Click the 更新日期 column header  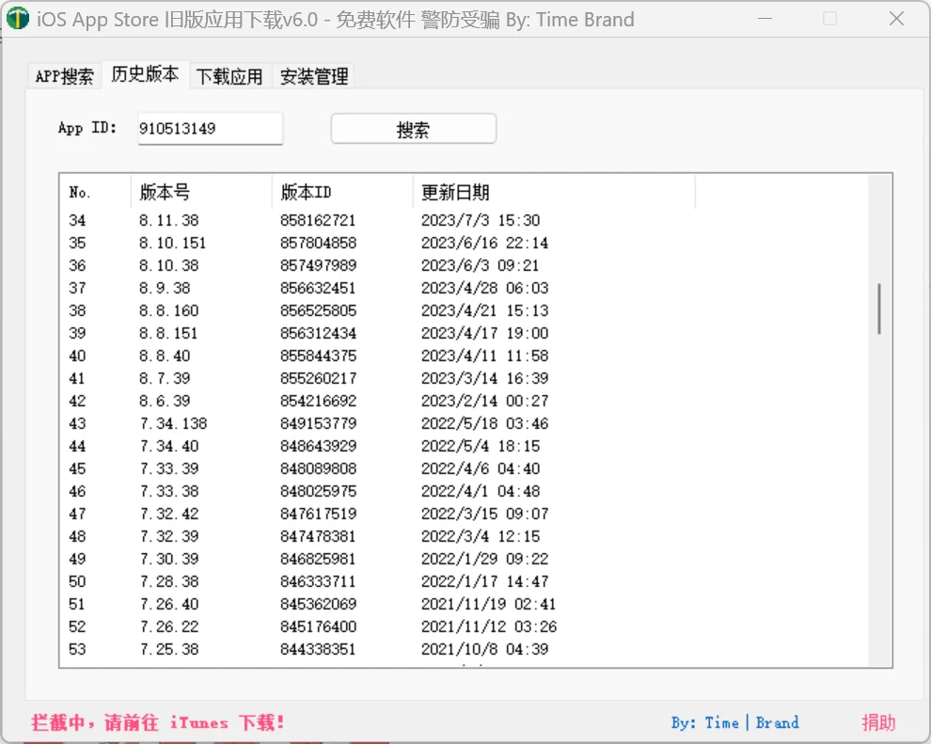[450, 191]
